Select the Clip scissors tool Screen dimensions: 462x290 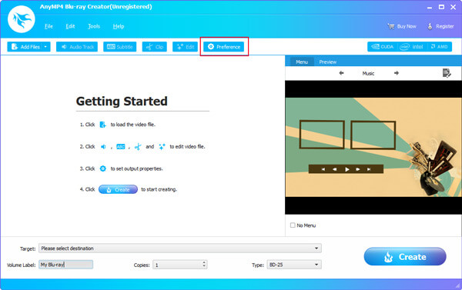[155, 47]
